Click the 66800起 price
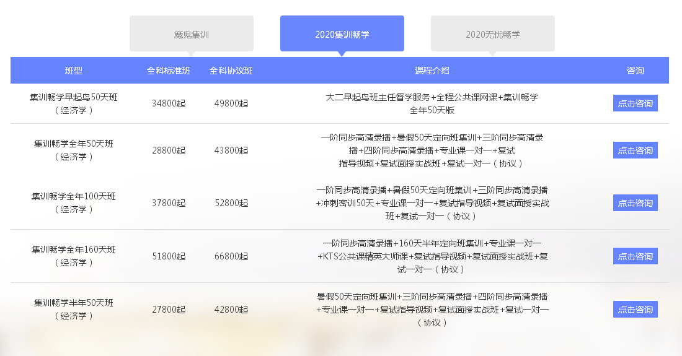 (231, 256)
